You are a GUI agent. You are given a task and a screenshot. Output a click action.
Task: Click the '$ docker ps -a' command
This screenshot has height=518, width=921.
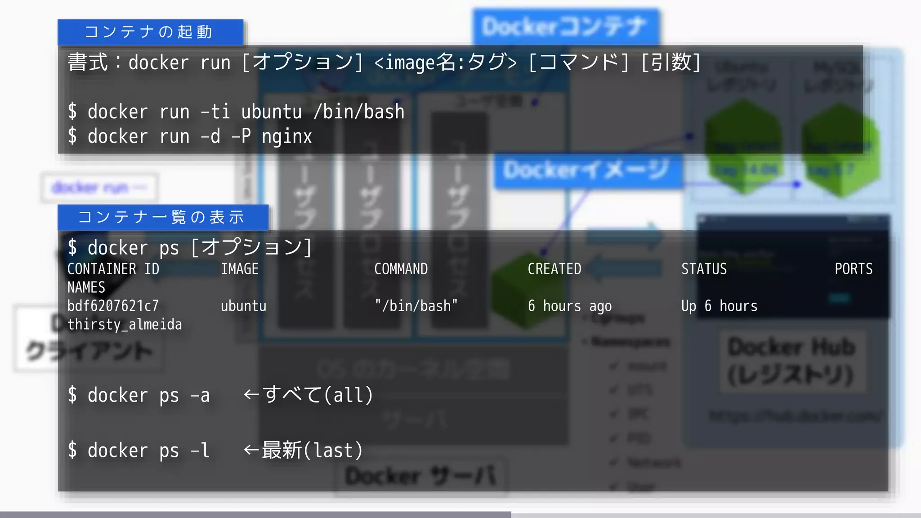(x=139, y=395)
